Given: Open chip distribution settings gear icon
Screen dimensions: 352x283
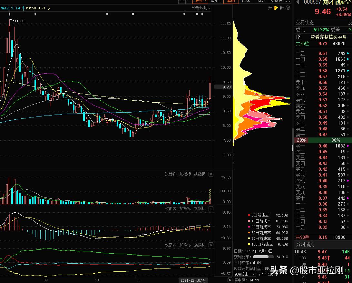Looking at the screenshot, I should point(287,8).
